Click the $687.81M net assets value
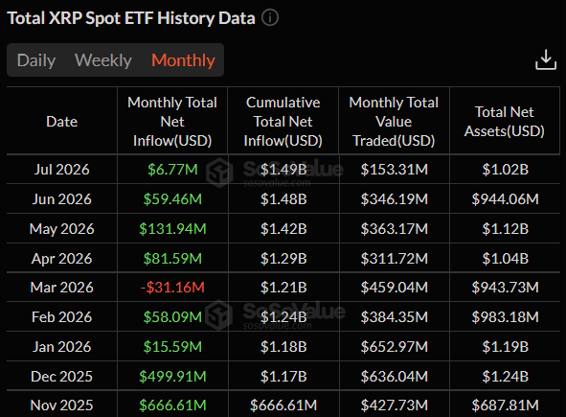This screenshot has width=566, height=417. [505, 405]
